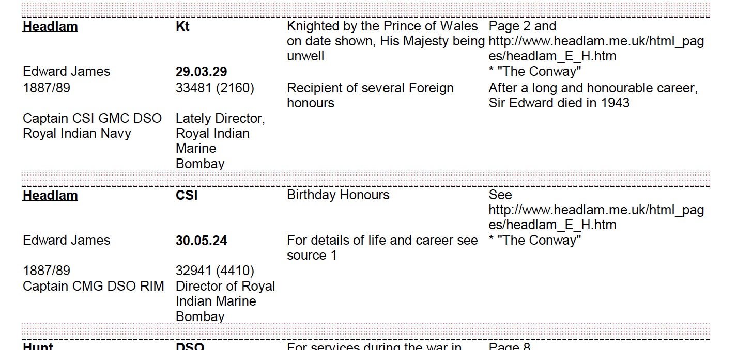Click the bold Kt award label
The width and height of the screenshot is (737, 350).
182,26
